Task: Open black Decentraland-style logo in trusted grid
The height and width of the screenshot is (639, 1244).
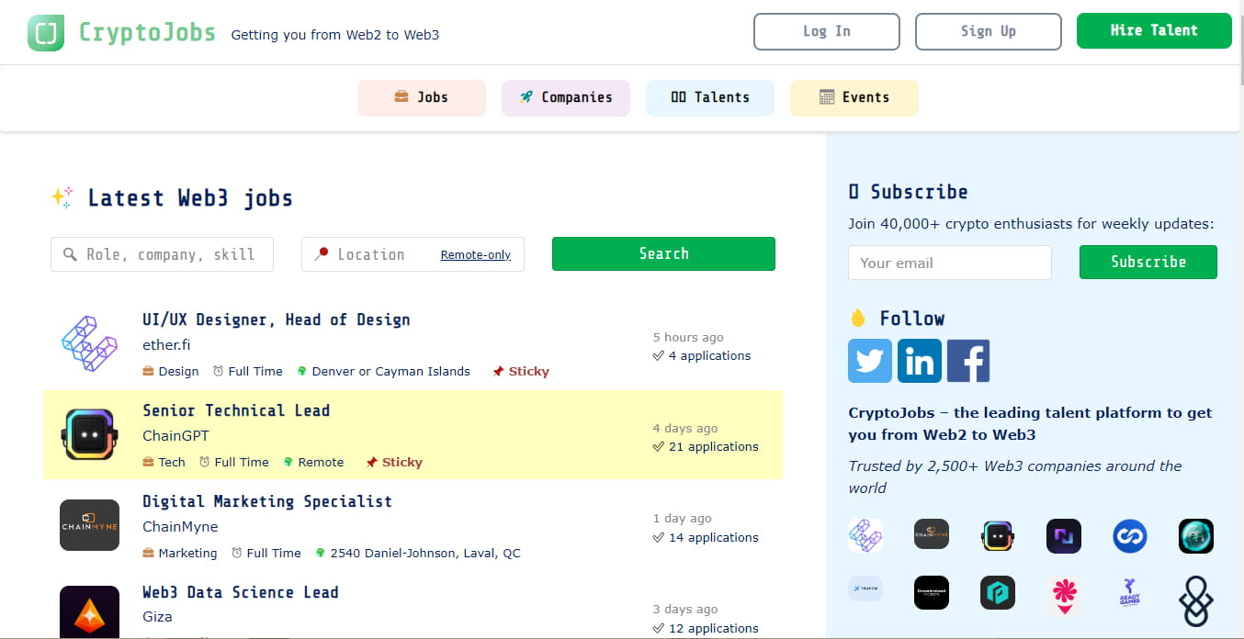Action: 932,592
